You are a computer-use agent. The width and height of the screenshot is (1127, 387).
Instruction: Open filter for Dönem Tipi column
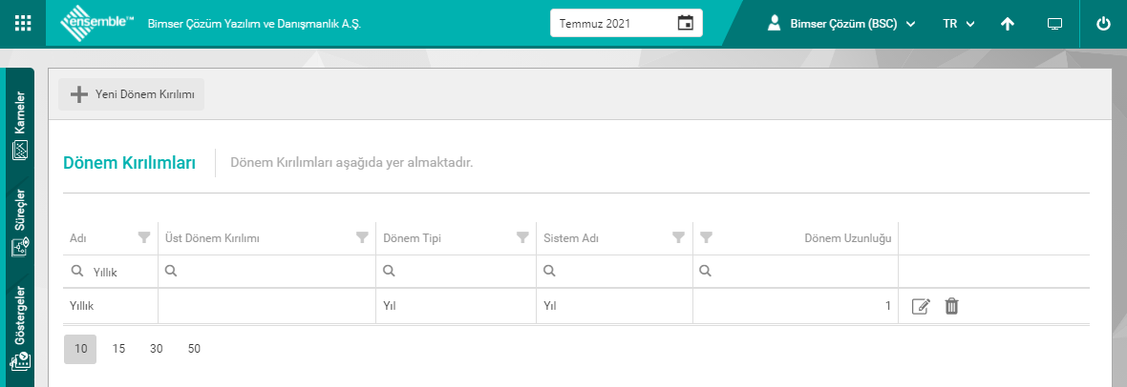(x=522, y=237)
